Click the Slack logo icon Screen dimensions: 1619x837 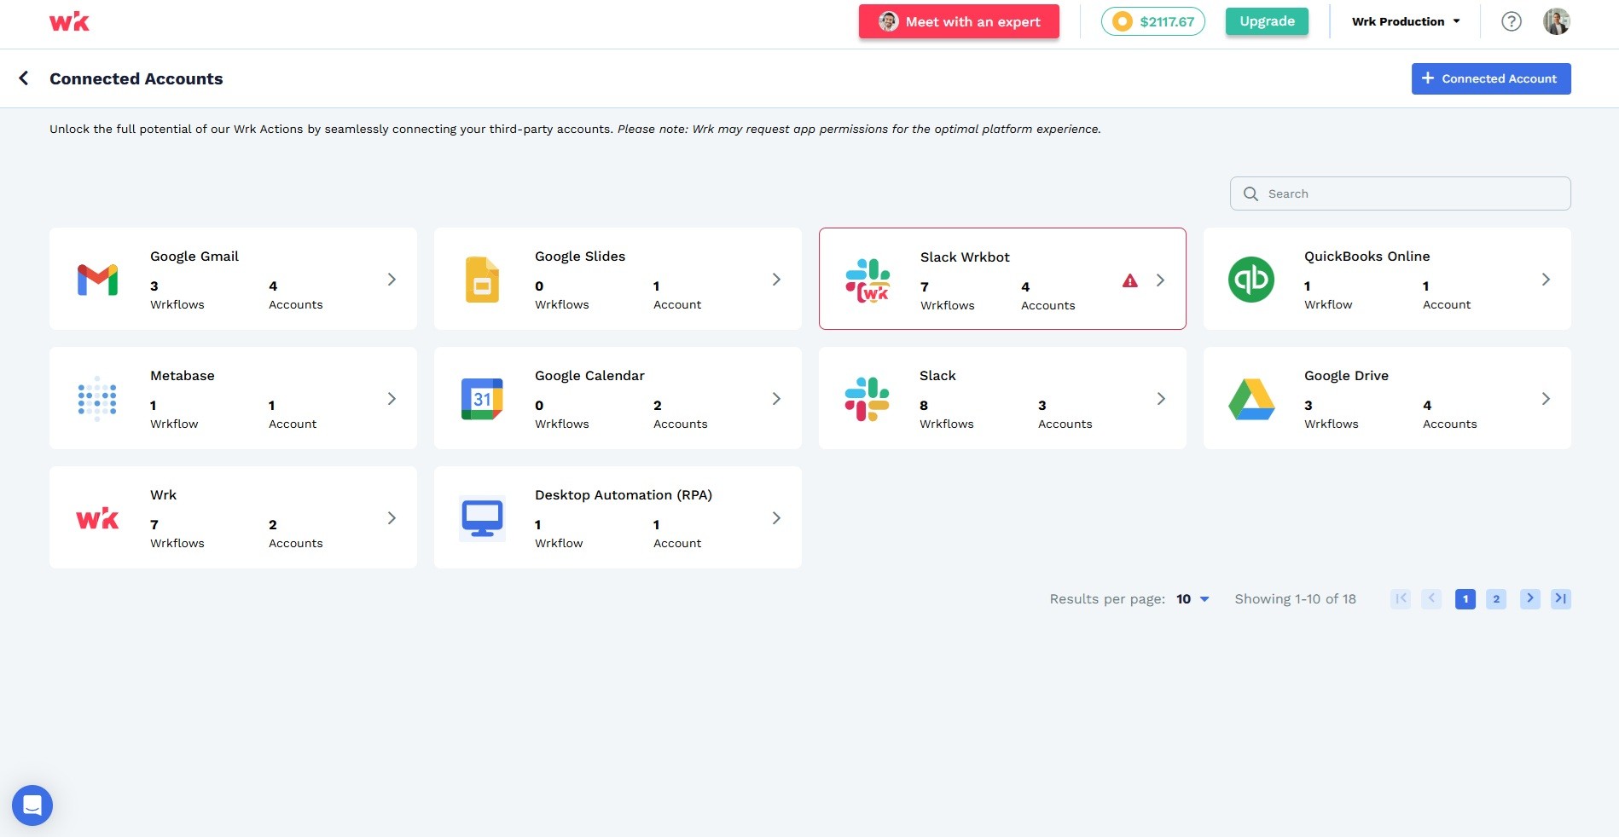click(x=867, y=399)
